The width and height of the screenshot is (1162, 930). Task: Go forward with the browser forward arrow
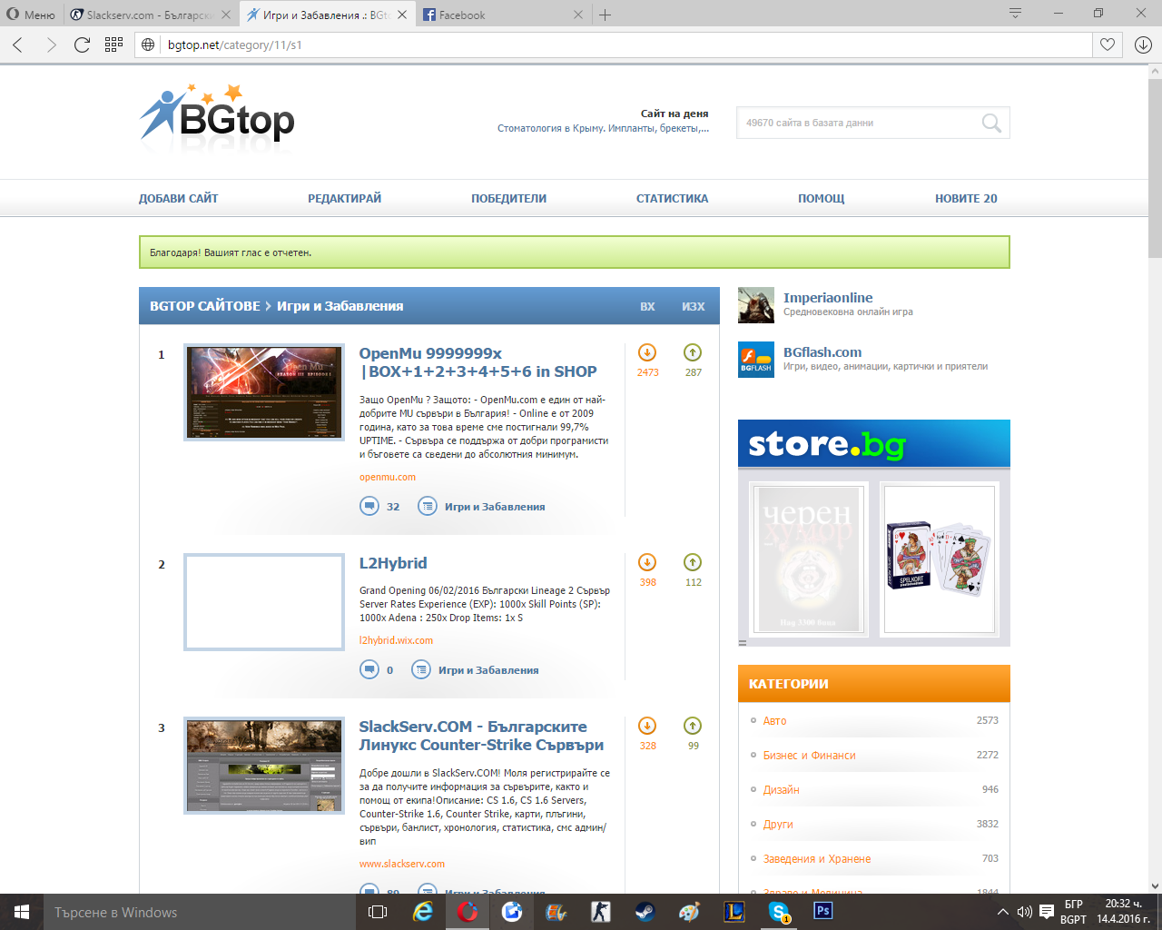coord(51,45)
